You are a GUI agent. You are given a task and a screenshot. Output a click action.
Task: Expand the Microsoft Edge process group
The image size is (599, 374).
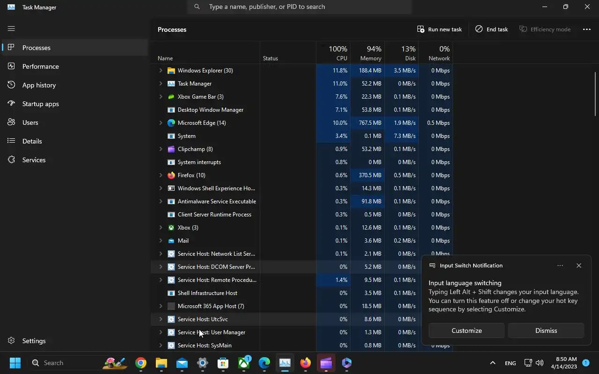pyautogui.click(x=161, y=123)
